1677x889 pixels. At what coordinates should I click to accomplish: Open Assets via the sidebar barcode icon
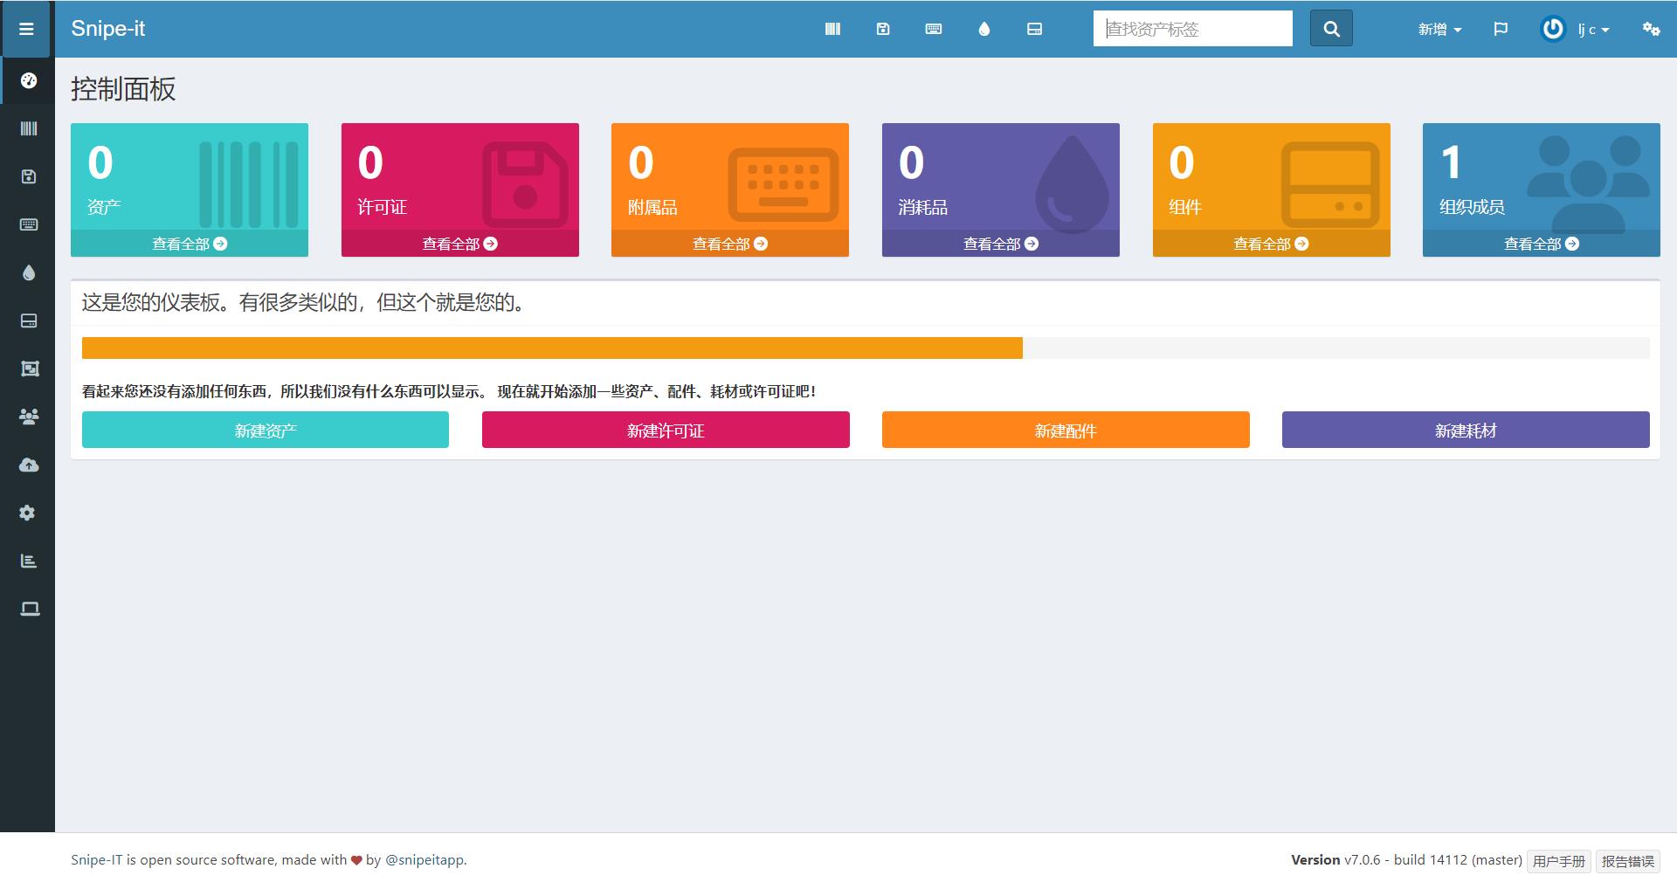pyautogui.click(x=29, y=128)
